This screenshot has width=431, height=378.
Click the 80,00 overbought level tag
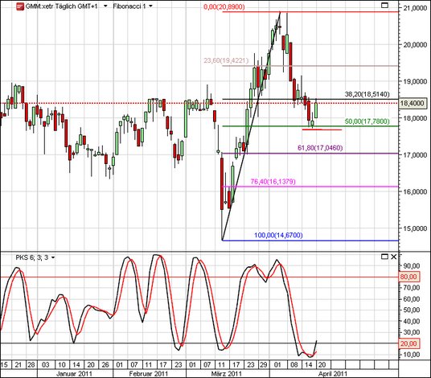(x=408, y=277)
